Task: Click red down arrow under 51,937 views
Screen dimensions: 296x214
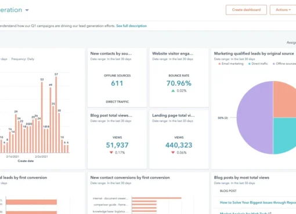Action: (x=111, y=153)
